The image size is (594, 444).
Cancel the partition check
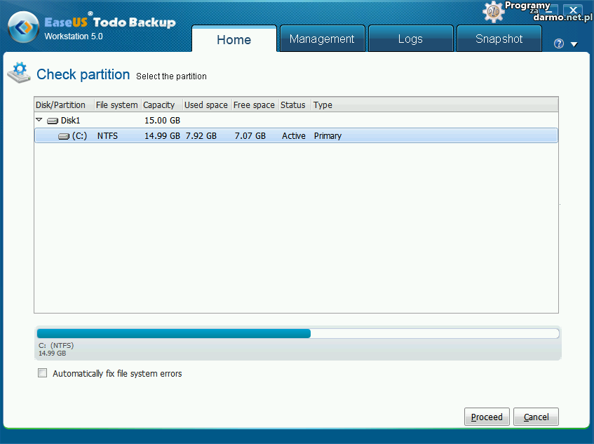(536, 417)
